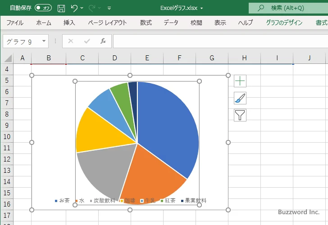Open the ページ レイアウト tab
328x225 pixels.
coord(107,22)
